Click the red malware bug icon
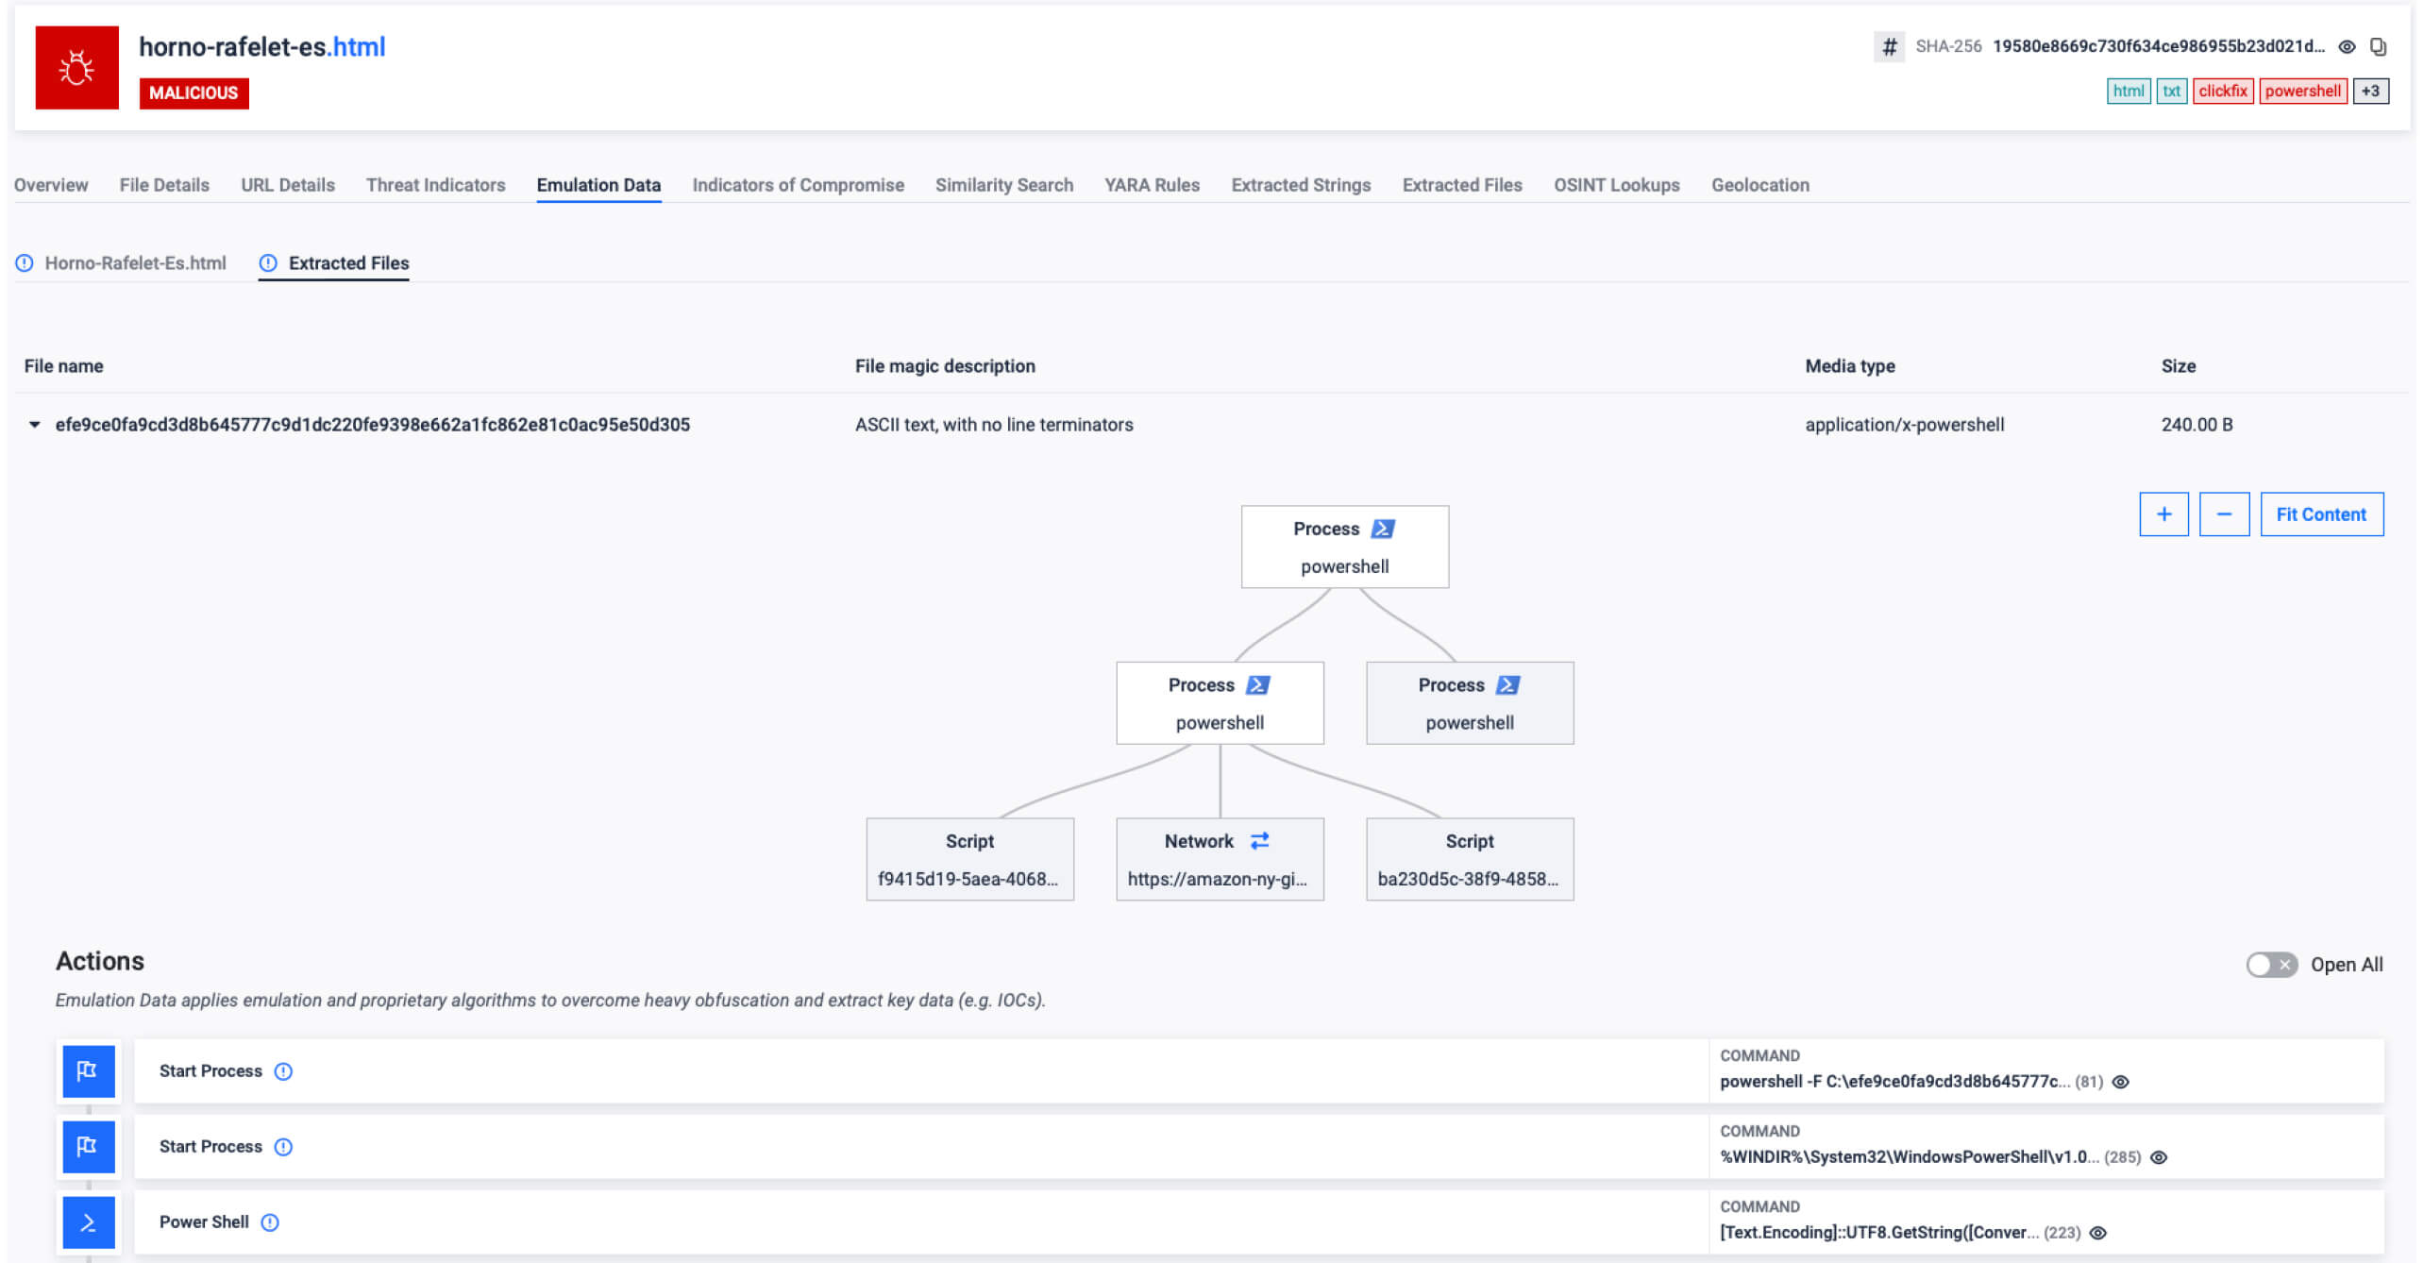Image resolution: width=2424 pixels, height=1263 pixels. (x=77, y=67)
